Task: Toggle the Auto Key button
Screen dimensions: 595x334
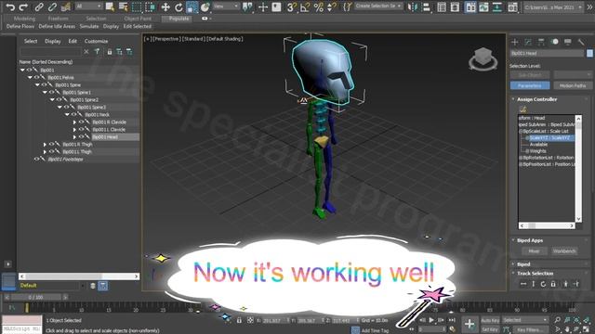Action: click(x=490, y=320)
